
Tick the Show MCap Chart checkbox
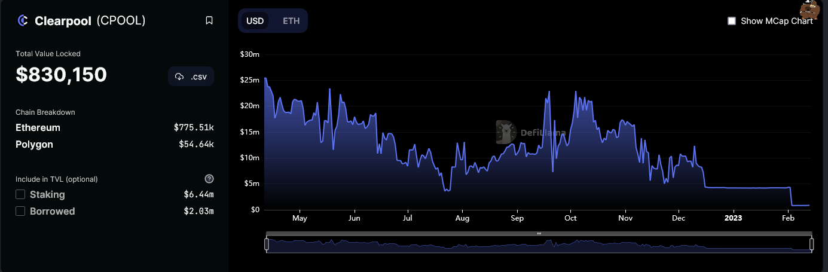731,21
